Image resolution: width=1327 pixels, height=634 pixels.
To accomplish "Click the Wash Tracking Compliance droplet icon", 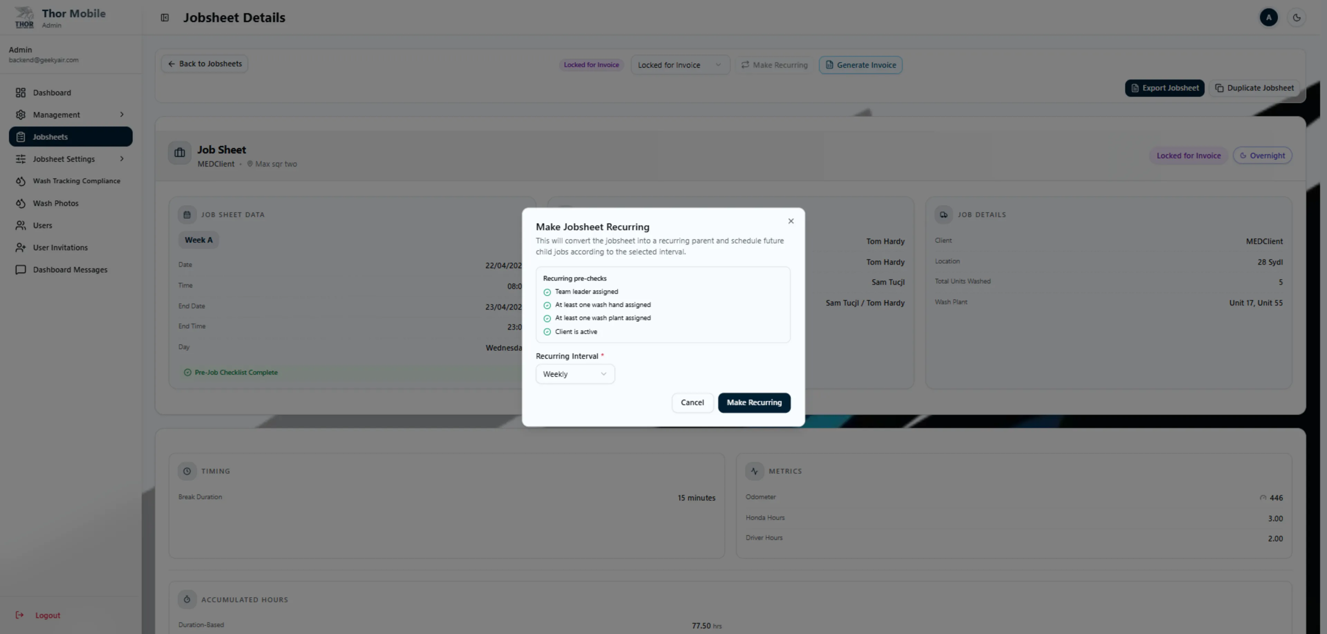I will pyautogui.click(x=21, y=181).
